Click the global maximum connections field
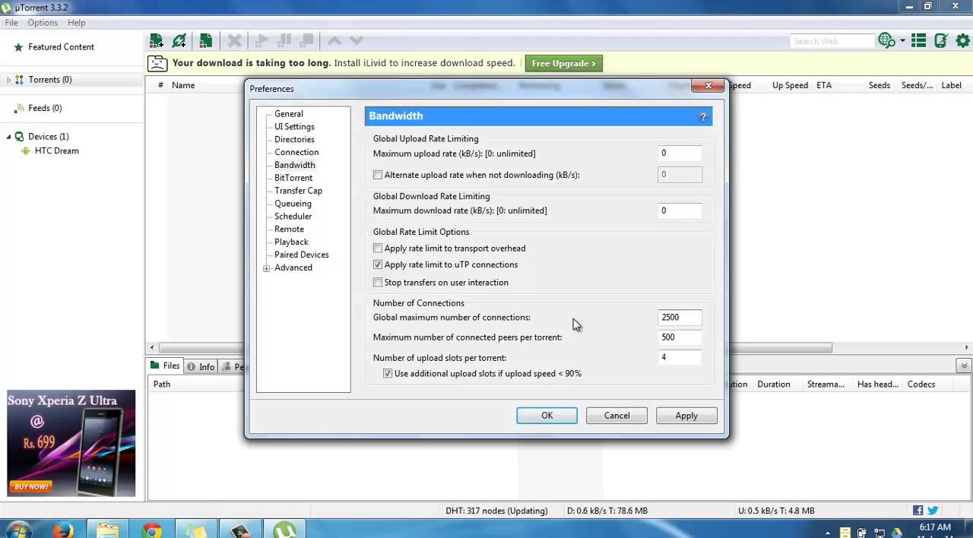The width and height of the screenshot is (973, 538). [680, 318]
